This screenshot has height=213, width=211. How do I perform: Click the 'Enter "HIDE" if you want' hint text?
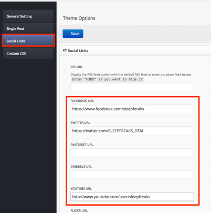pyautogui.click(x=108, y=79)
